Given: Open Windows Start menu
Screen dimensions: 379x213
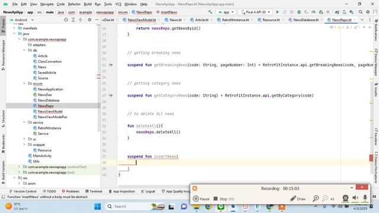Looking at the screenshot, I should pos(97,206).
